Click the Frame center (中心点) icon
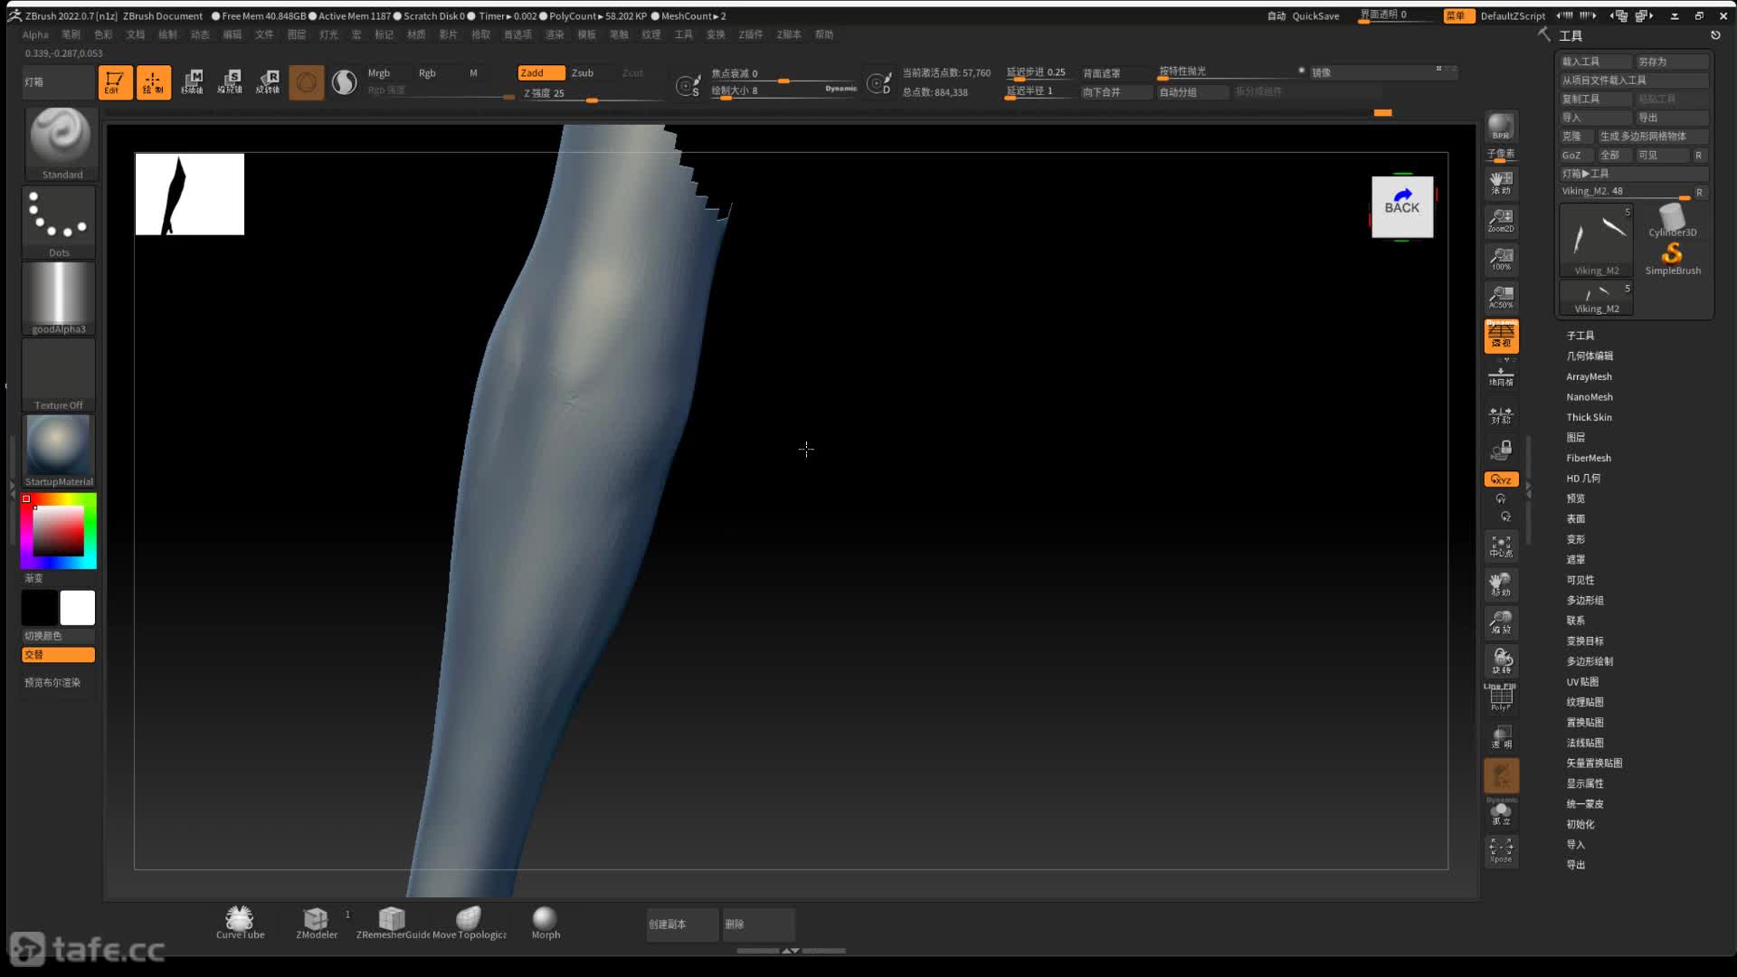The width and height of the screenshot is (1737, 977). click(1501, 545)
